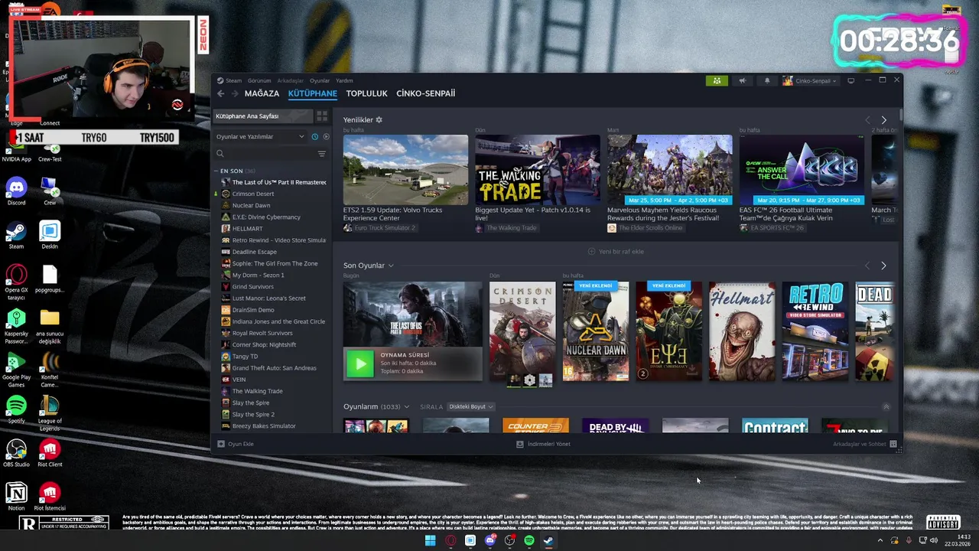Open collections grid view icon
Image resolution: width=979 pixels, height=551 pixels.
tap(322, 116)
